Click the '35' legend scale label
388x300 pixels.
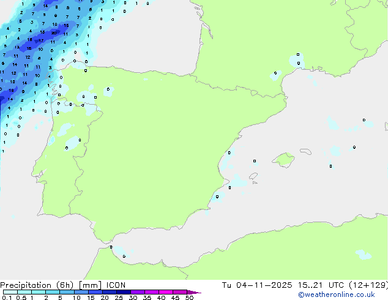pyautogui.click(x=147, y=298)
